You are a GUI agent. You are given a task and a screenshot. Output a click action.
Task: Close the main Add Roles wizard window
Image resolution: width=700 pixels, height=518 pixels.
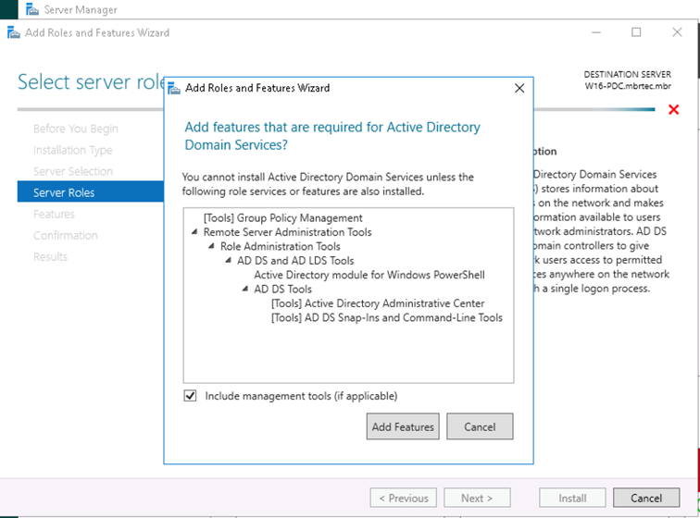pos(677,32)
